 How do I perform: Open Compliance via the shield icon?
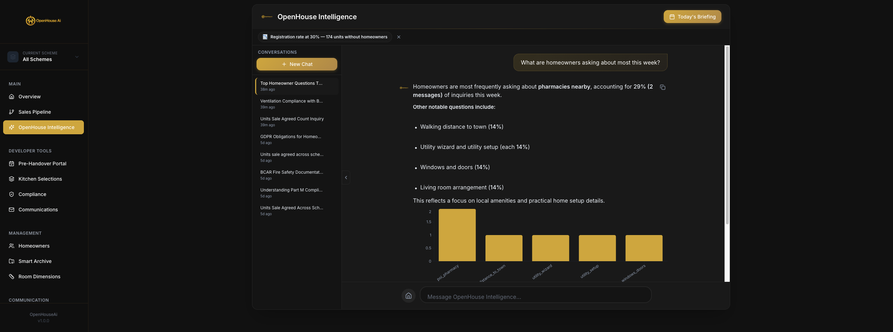pyautogui.click(x=12, y=194)
